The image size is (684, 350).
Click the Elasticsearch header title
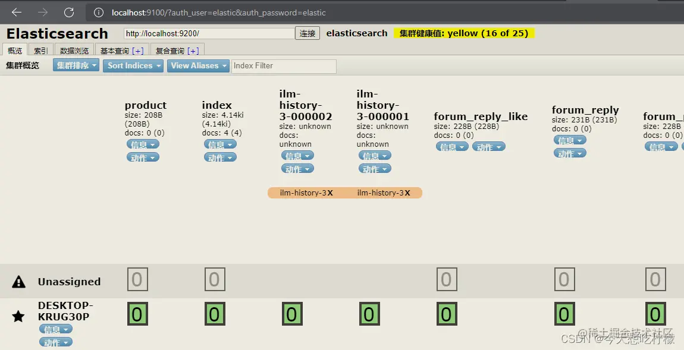(57, 33)
